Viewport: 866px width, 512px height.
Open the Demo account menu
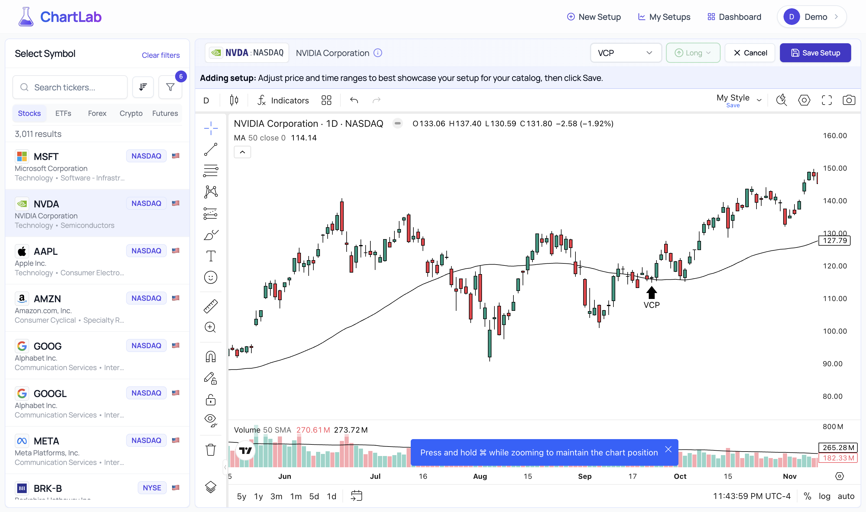click(811, 17)
